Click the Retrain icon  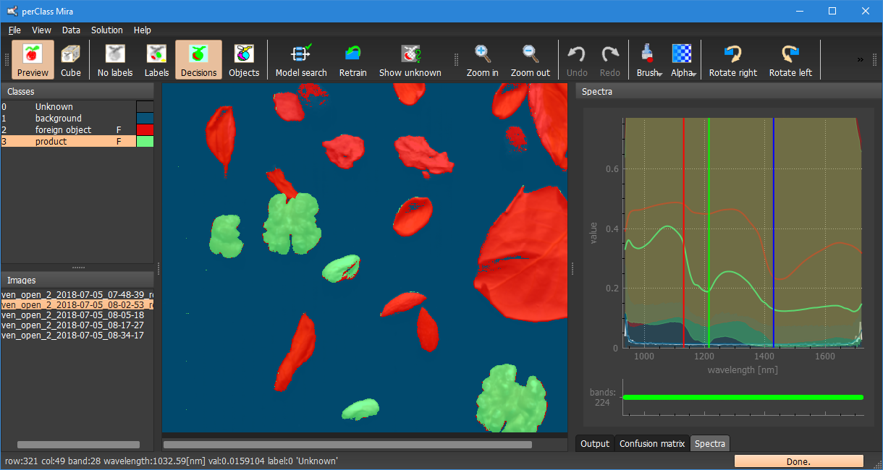click(352, 59)
